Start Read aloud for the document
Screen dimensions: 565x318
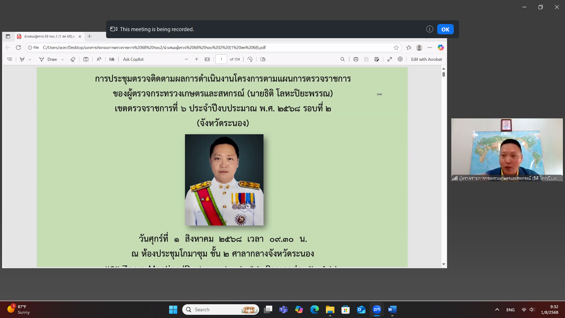[x=99, y=59]
